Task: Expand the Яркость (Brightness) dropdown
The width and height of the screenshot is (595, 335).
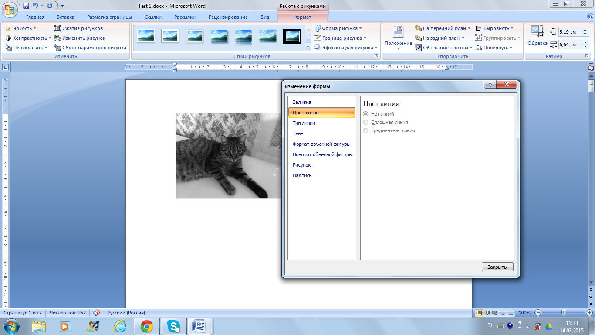Action: [21, 28]
